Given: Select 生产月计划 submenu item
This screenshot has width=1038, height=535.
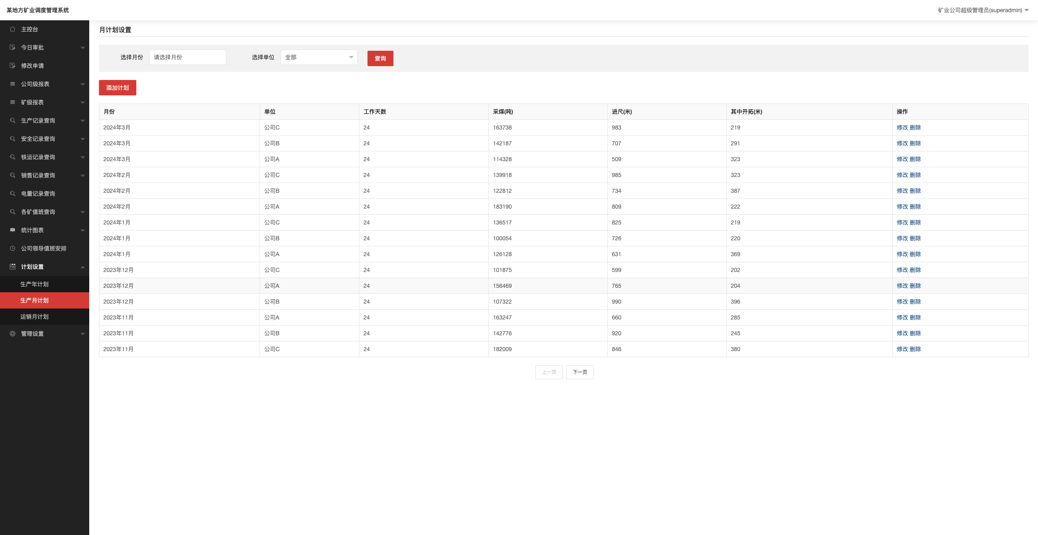Looking at the screenshot, I should coord(45,300).
